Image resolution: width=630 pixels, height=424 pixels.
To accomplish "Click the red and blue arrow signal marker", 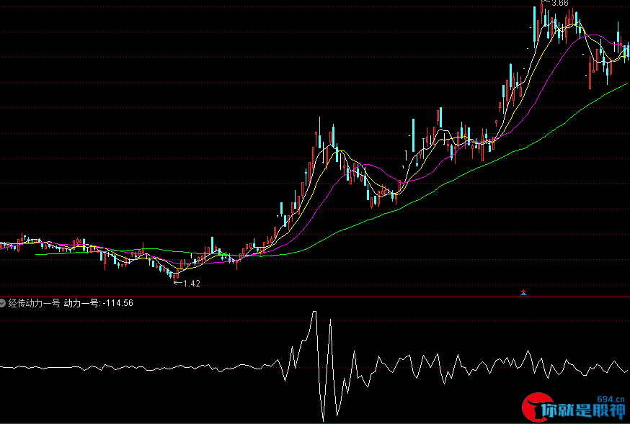I will pyautogui.click(x=523, y=292).
